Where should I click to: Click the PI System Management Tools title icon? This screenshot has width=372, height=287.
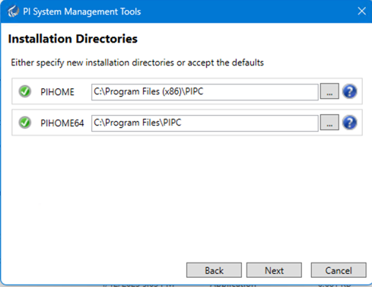pyautogui.click(x=13, y=11)
